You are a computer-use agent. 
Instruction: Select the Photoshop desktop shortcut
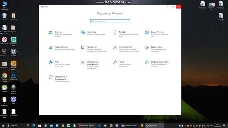coord(14,76)
